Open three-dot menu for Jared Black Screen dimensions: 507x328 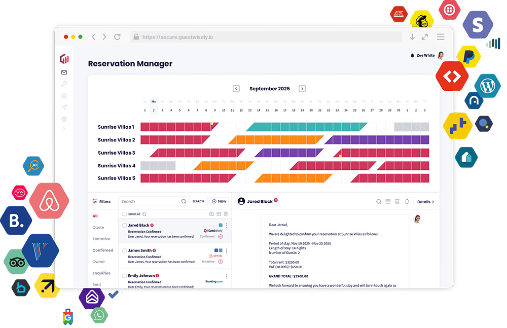227,226
